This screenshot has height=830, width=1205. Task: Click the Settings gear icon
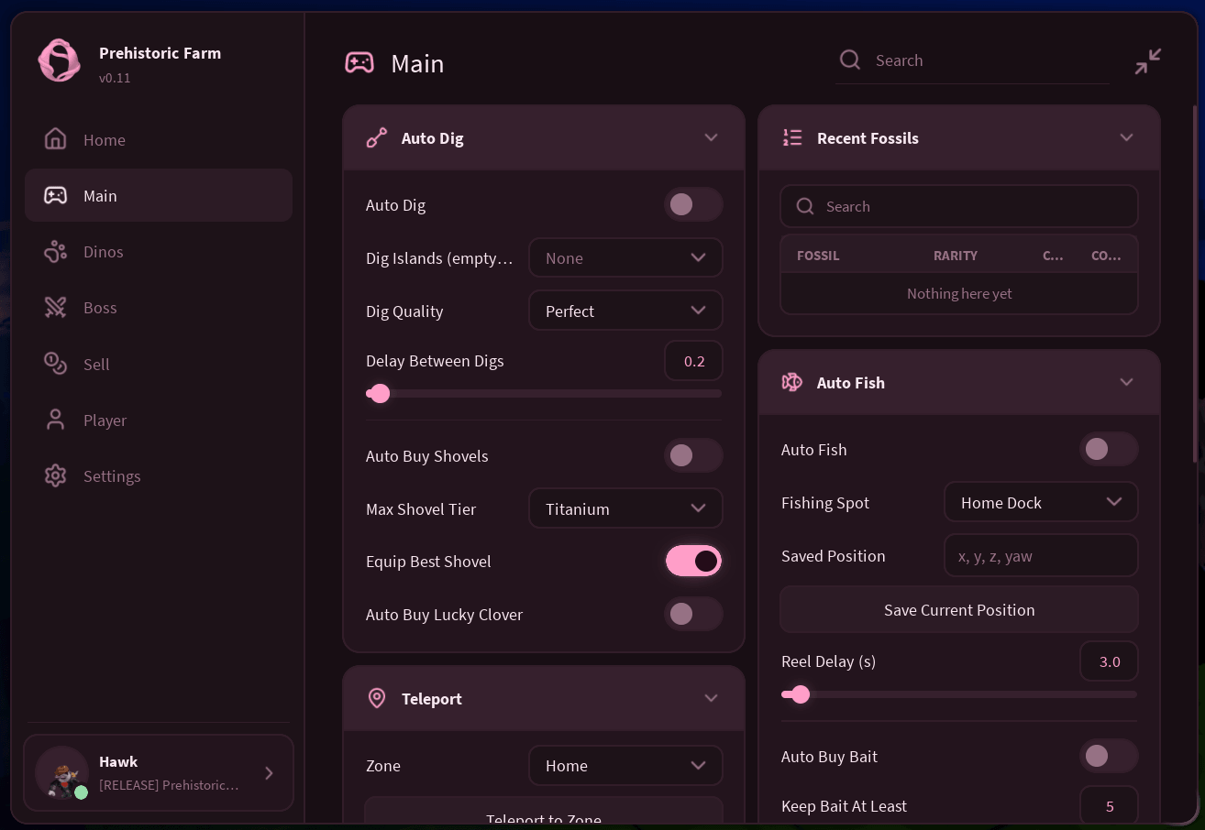(56, 475)
